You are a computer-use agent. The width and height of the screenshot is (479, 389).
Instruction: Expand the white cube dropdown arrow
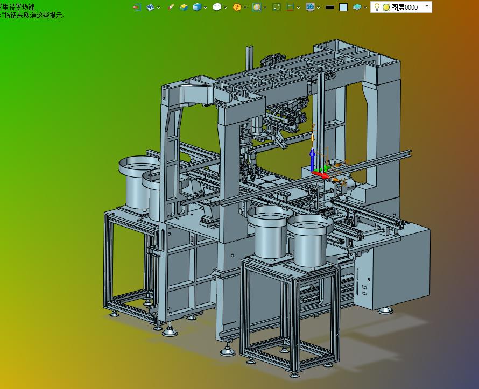point(225,8)
